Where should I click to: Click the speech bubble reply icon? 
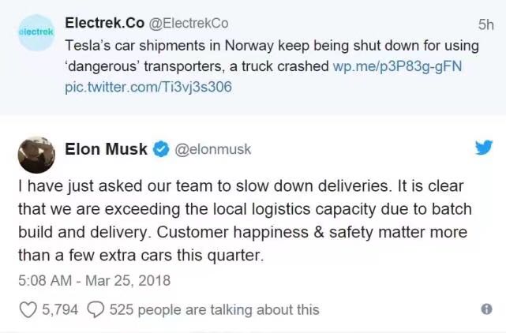(96, 309)
